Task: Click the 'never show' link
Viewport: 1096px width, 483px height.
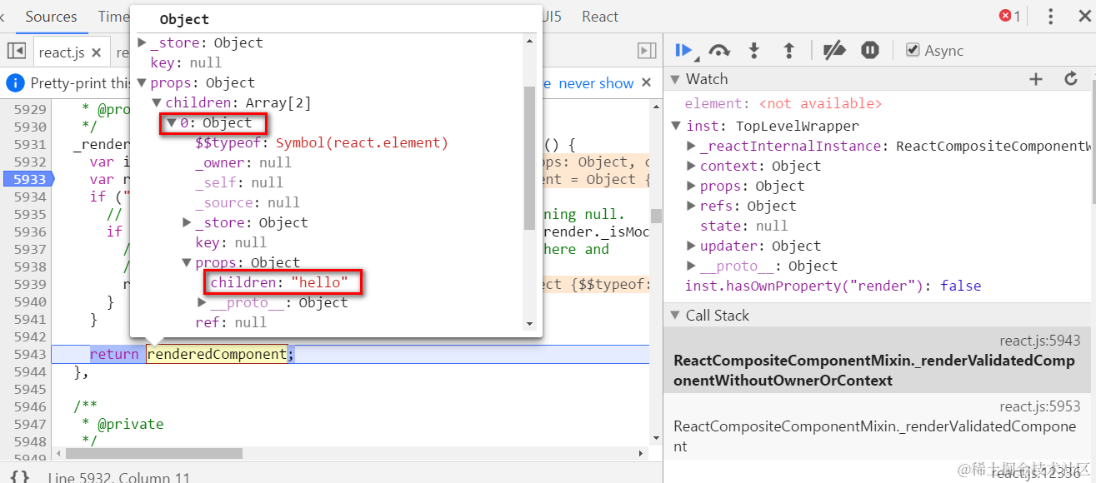Action: 596,83
